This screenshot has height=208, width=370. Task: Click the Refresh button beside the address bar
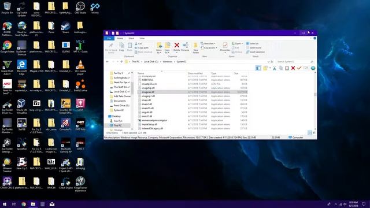point(272,62)
